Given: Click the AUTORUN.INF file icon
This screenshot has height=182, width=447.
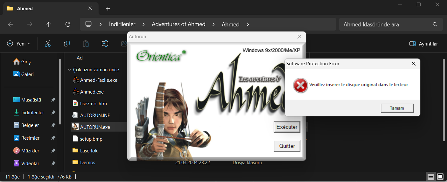Looking at the screenshot, I should point(75,115).
